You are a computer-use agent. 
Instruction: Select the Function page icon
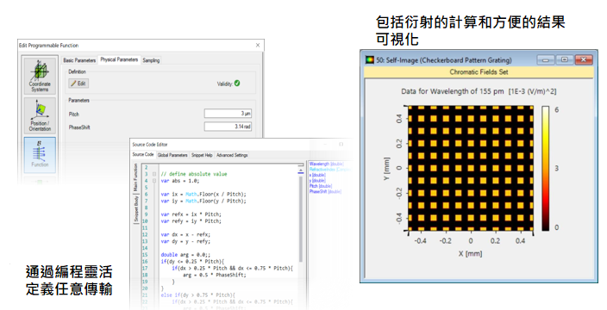[40, 155]
